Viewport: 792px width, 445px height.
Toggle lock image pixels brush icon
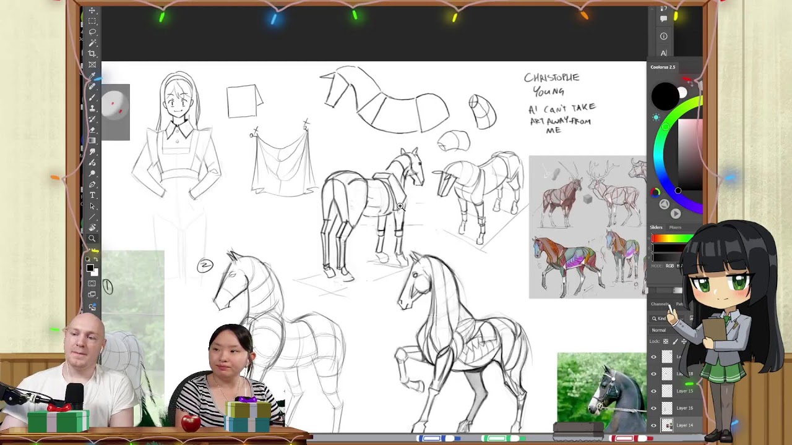pos(675,341)
